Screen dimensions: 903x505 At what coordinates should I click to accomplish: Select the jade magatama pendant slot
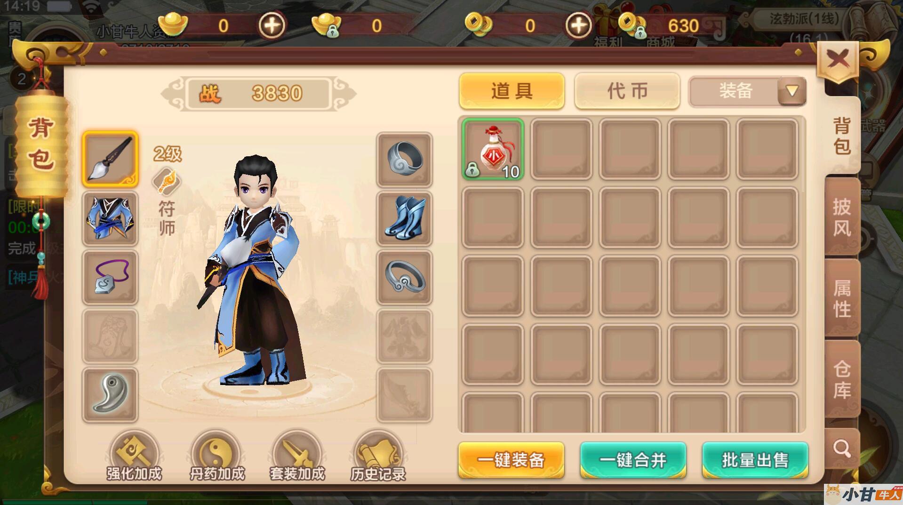[110, 395]
